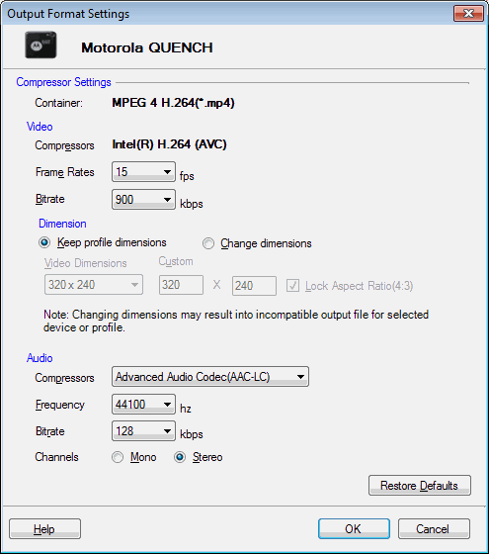Expand the audio Compressors combo box
Screen dimensions: 489x554
210,377
